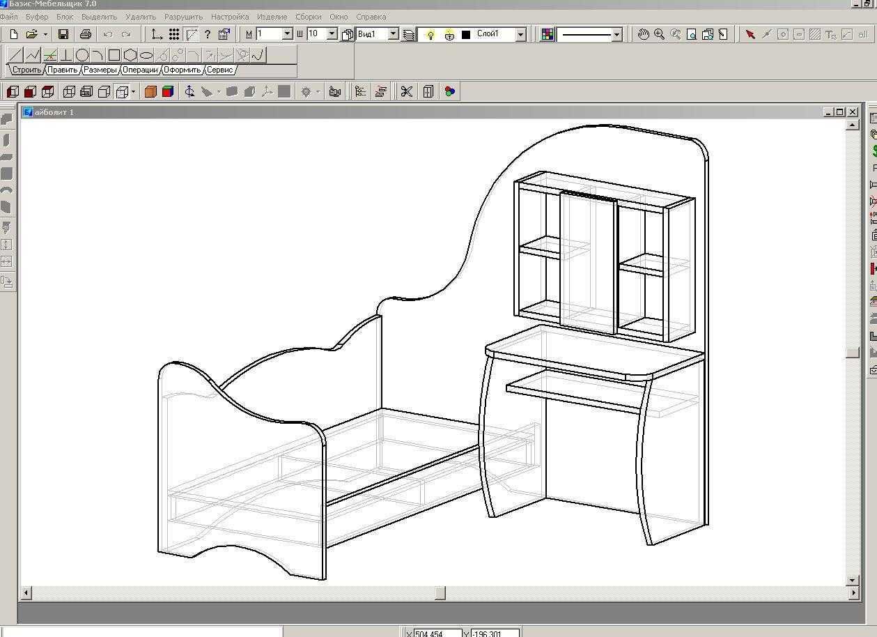Open the line style dropdown
The image size is (877, 637).
(616, 34)
